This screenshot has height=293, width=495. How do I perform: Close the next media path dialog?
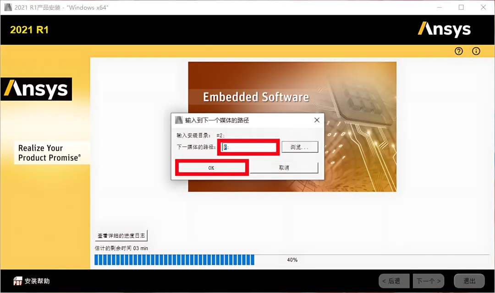pyautogui.click(x=317, y=120)
